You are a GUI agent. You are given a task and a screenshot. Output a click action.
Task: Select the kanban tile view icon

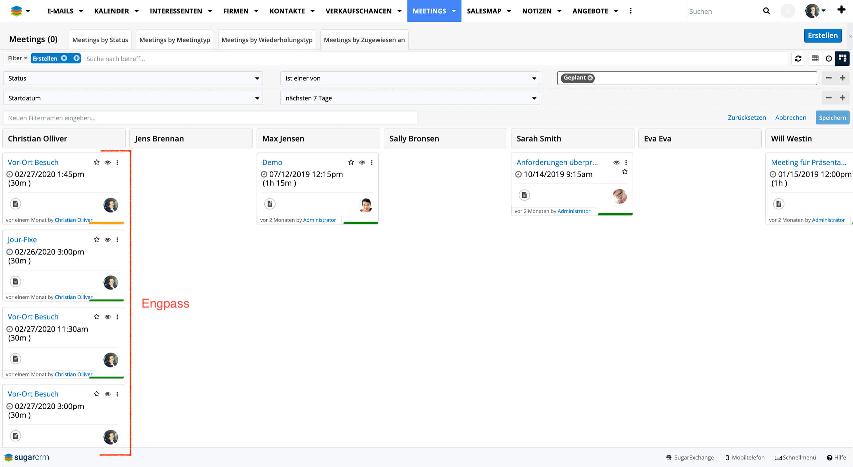click(842, 59)
